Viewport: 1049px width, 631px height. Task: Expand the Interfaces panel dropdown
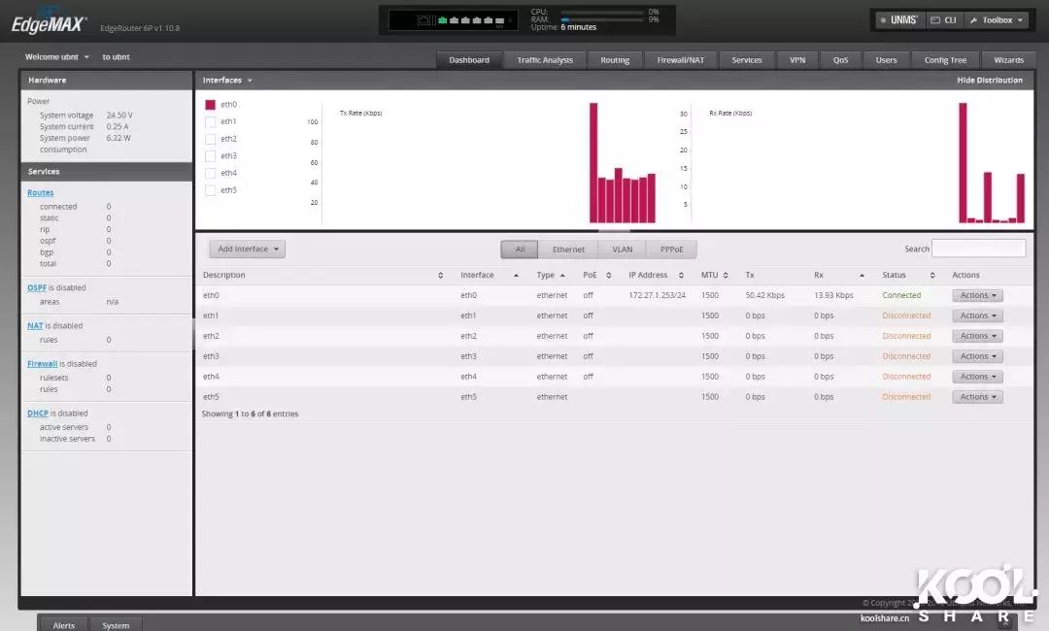(x=227, y=81)
